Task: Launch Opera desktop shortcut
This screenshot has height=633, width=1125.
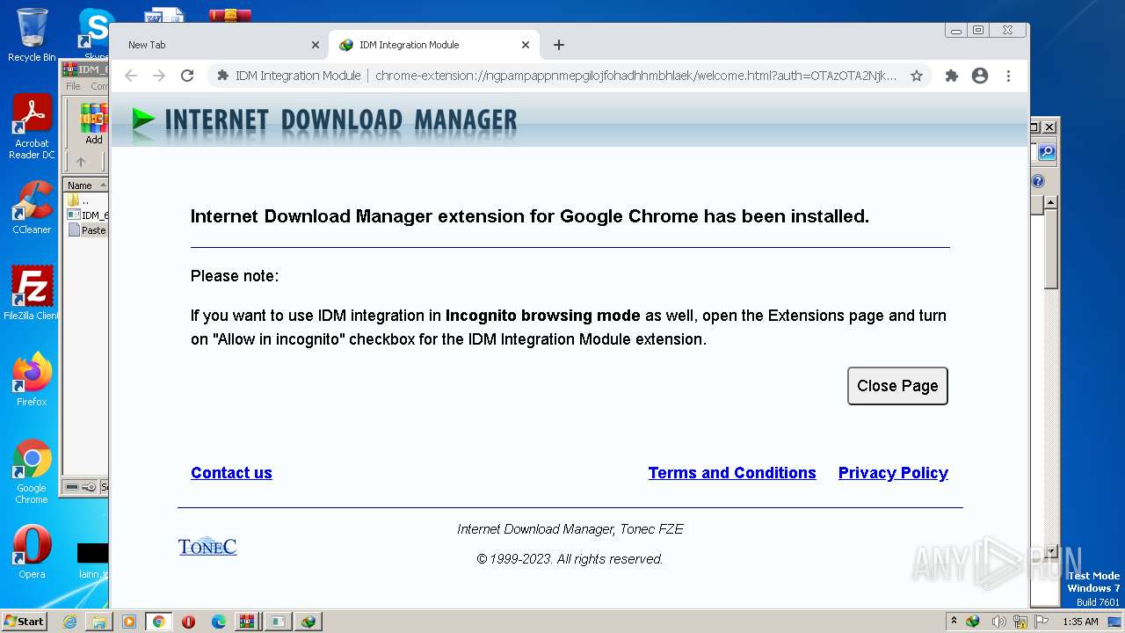Action: pos(32,552)
